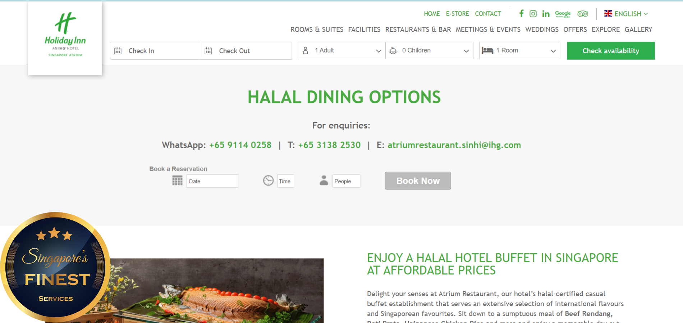Image resolution: width=683 pixels, height=323 pixels.
Task: Click the Book Now button
Action: click(x=418, y=181)
